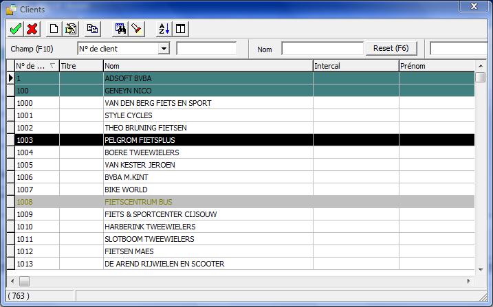Select HARBERINK TWEEWIELERS
Viewport: 493px width, 307px height.
(245, 227)
